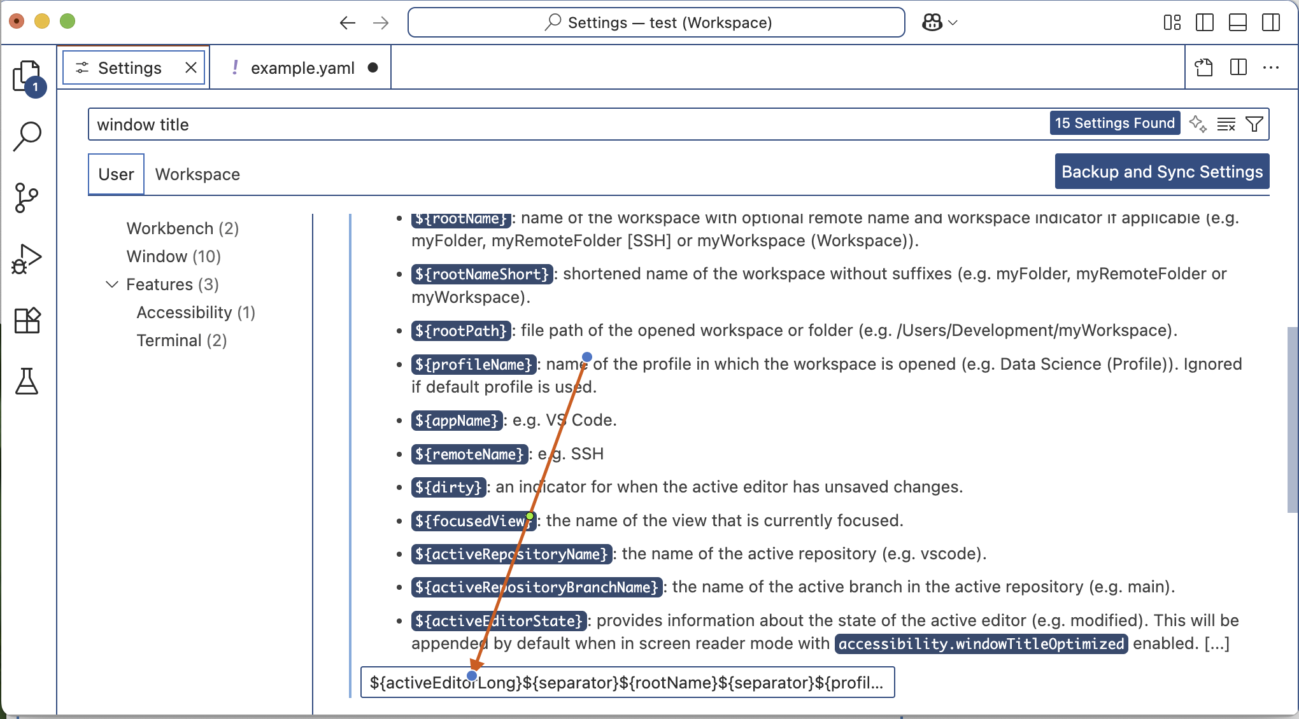The image size is (1299, 719).
Task: Toggle the Secondary Side Bar layout icon
Action: [1270, 23]
